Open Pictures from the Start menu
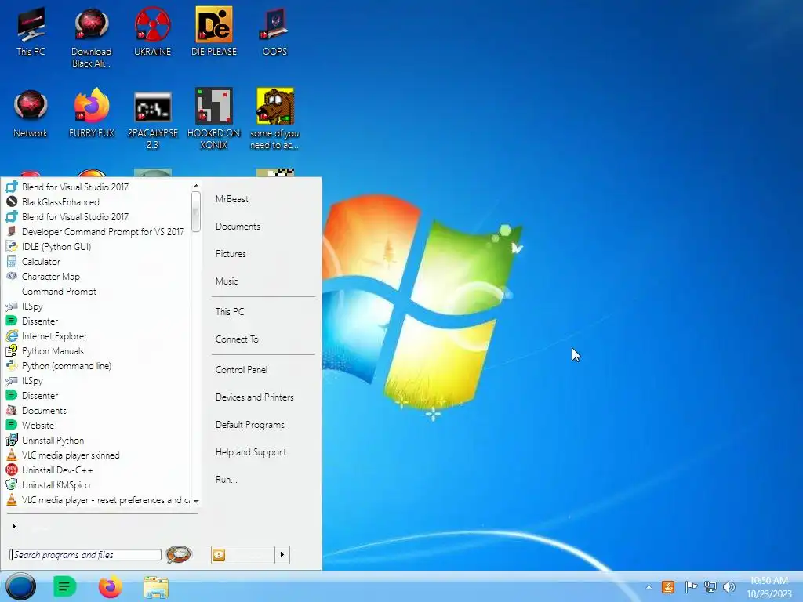Viewport: 803px width, 602px height. pyautogui.click(x=231, y=254)
